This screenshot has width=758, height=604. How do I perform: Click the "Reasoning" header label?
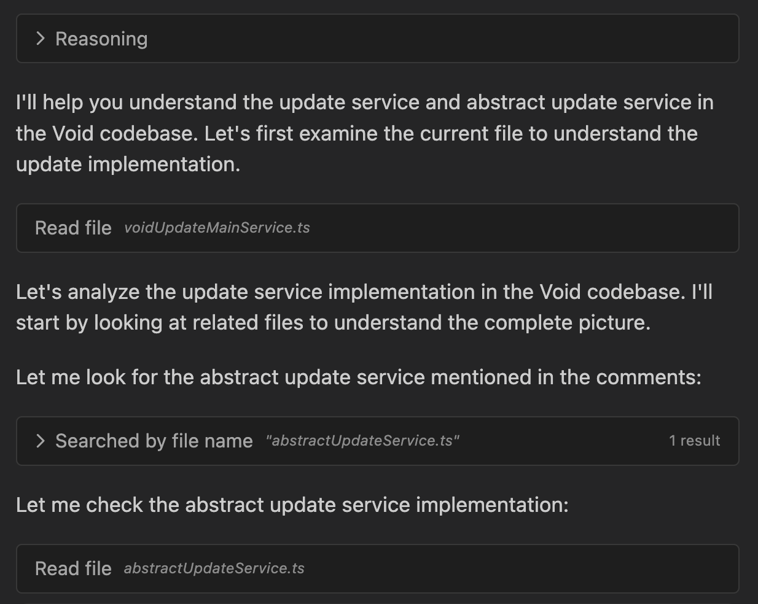click(101, 39)
